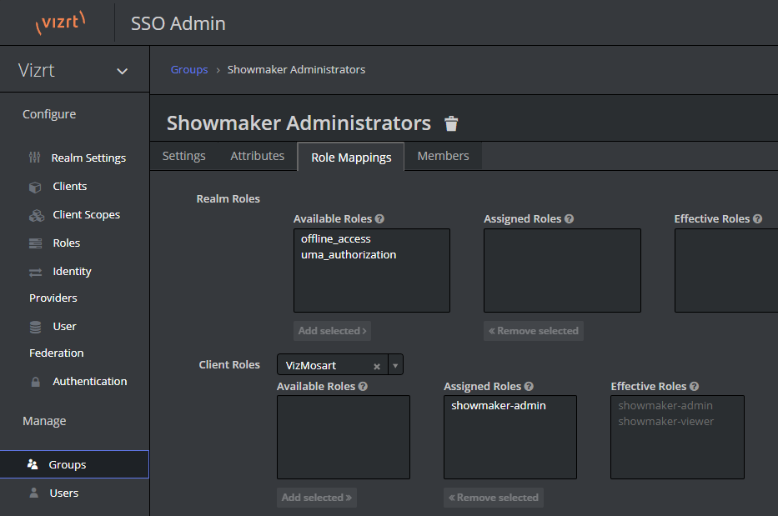778x516 pixels.
Task: Click the Client Scopes cubes icon
Action: coord(36,215)
